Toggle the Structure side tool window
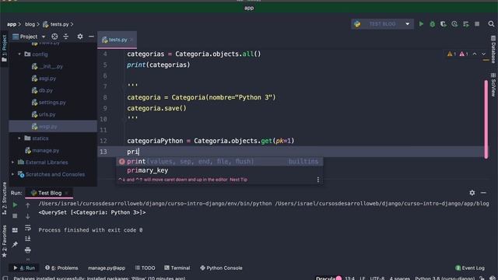Image resolution: width=498 pixels, height=280 pixels. coord(4,198)
